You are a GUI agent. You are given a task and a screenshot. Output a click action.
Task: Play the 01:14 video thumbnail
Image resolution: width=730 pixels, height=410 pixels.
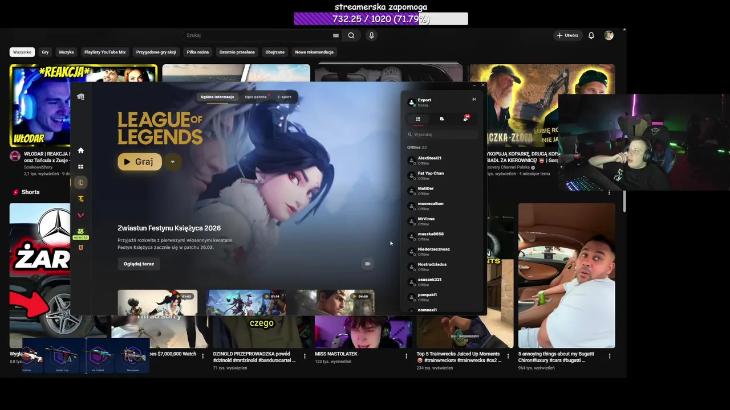(x=246, y=302)
